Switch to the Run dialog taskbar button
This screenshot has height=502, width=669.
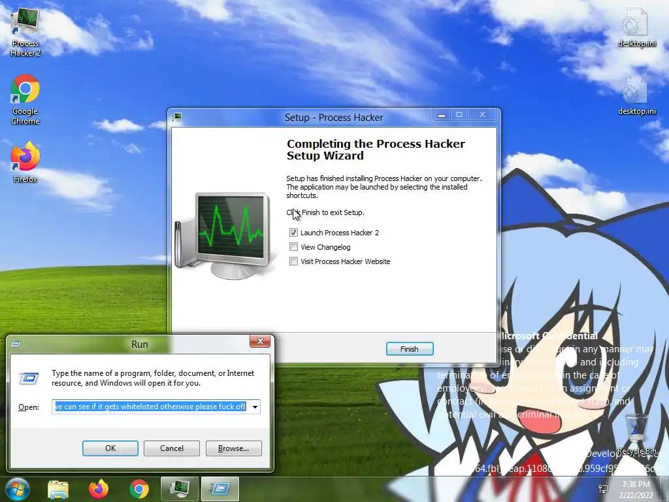(220, 489)
